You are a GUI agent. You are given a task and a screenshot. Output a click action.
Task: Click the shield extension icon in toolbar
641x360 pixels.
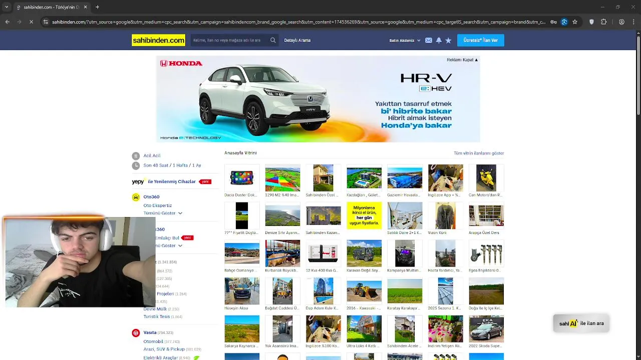point(591,22)
